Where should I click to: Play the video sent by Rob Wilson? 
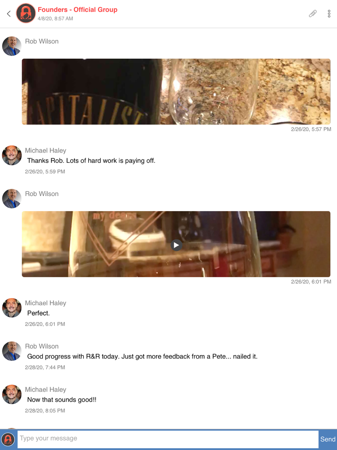(176, 245)
